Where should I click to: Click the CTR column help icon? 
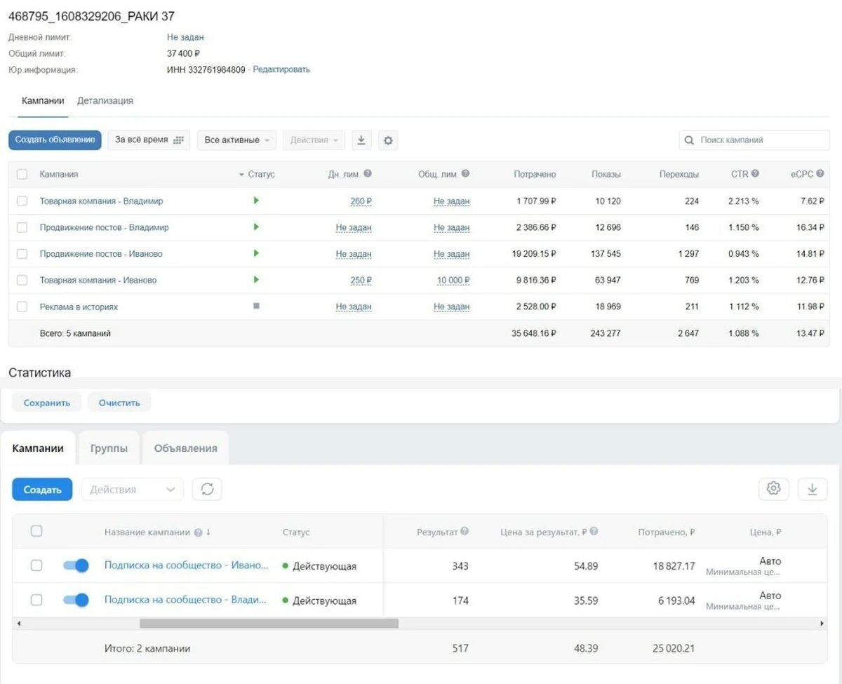pyautogui.click(x=755, y=174)
